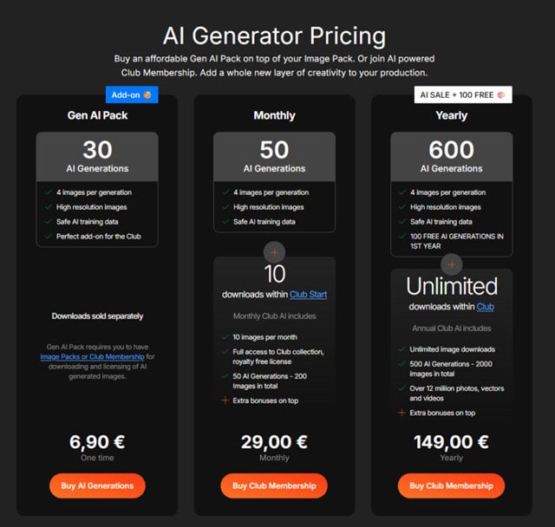Click the orange plus circle in Monthly card
The image size is (555, 527).
tap(274, 252)
